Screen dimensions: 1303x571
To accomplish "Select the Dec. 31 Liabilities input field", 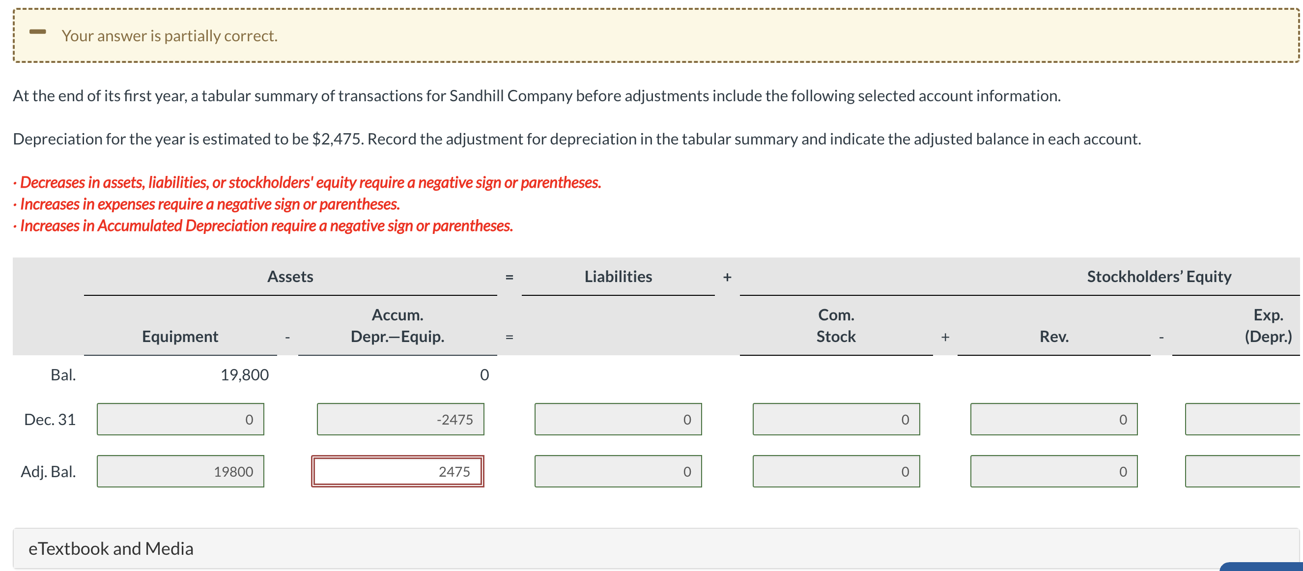I will click(618, 419).
